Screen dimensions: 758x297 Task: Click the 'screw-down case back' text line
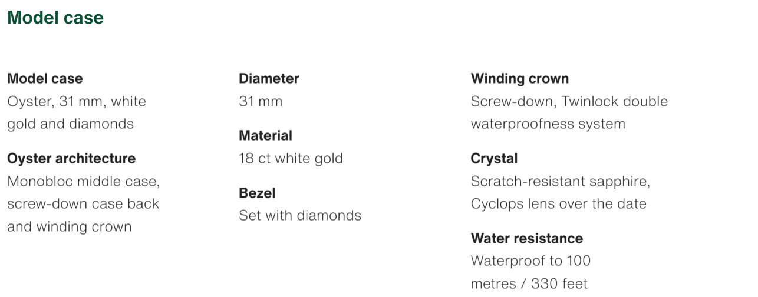(83, 203)
